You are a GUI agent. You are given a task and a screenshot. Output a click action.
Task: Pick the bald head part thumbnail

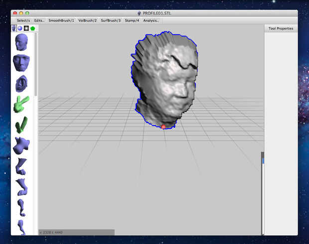(x=21, y=42)
